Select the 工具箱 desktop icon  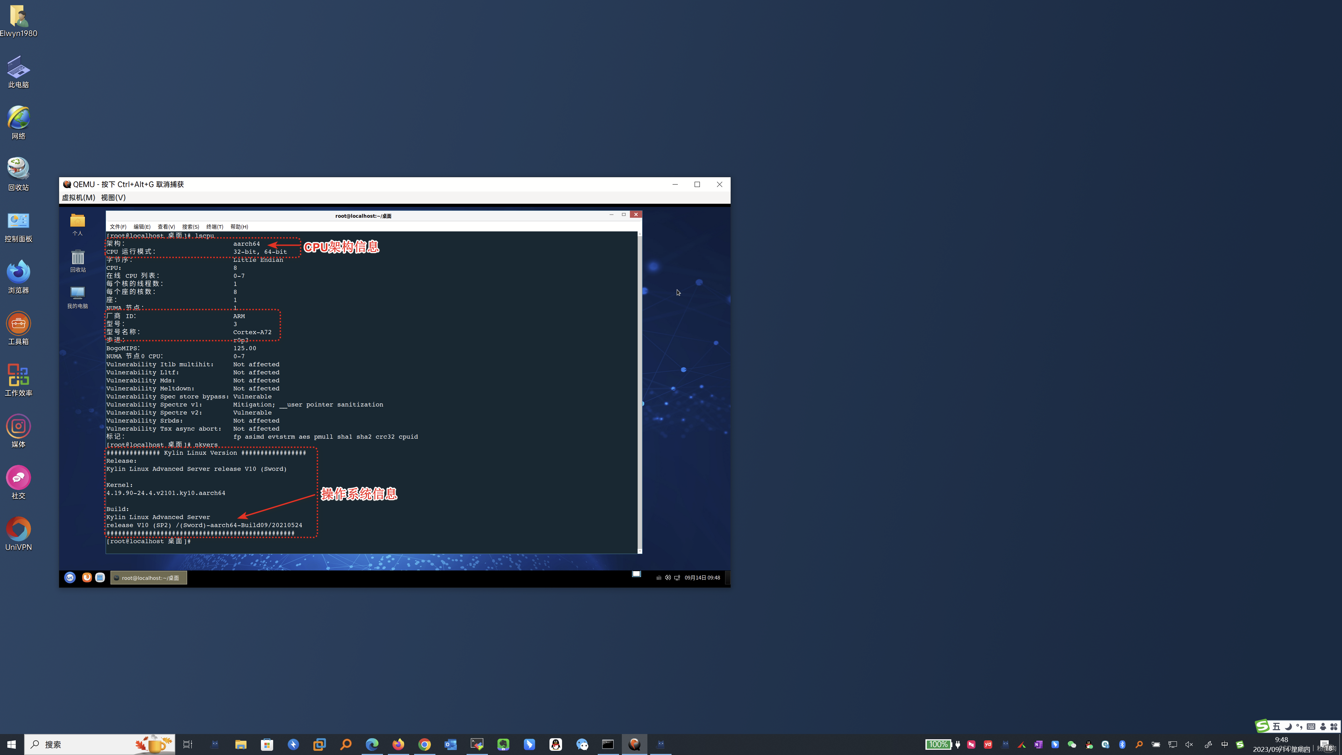coord(18,329)
